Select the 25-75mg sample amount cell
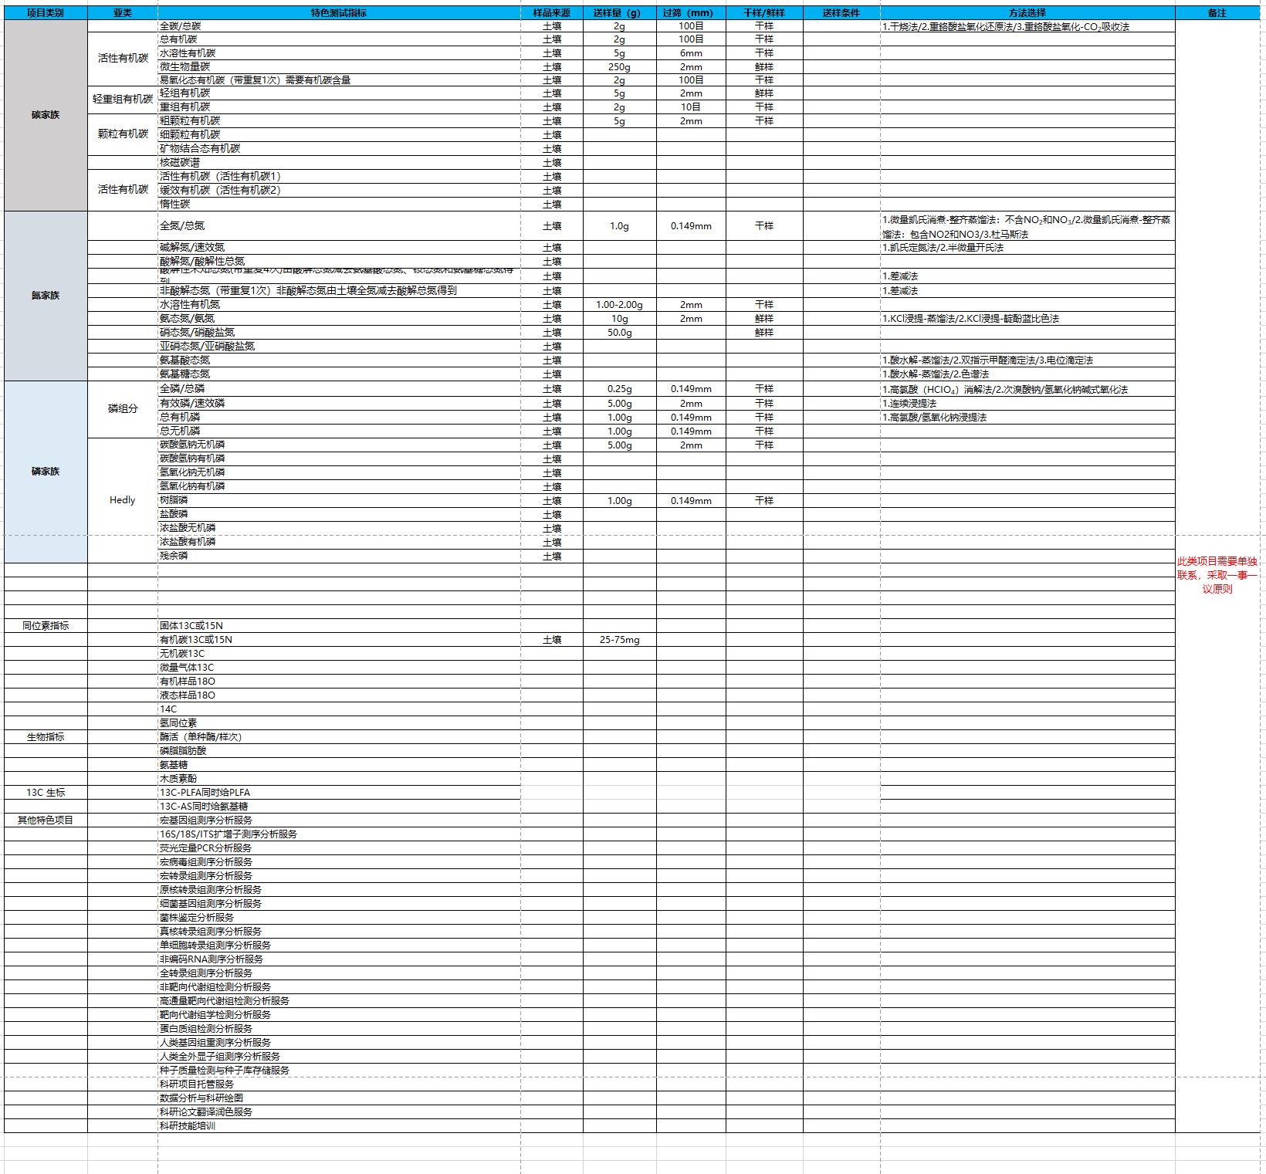Screen dimensions: 1266x1174 coord(619,640)
